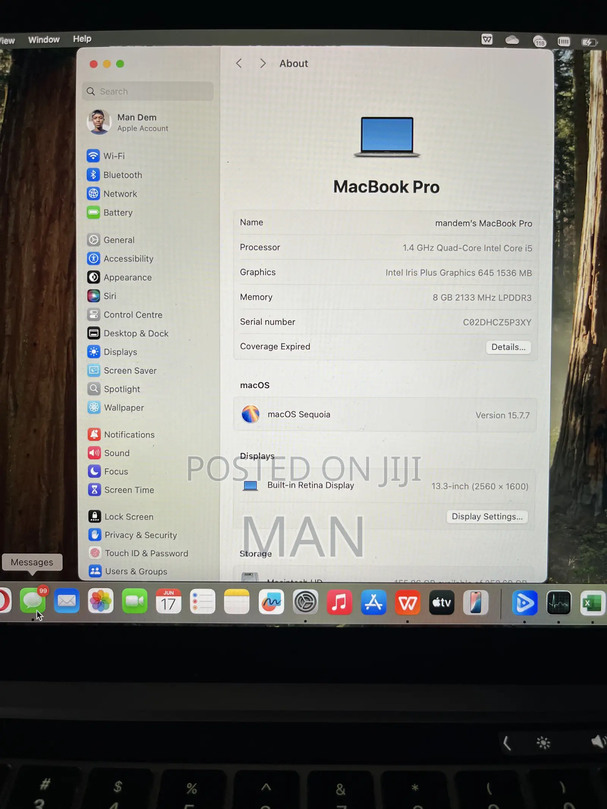Open Excel from the Dock

592,603
